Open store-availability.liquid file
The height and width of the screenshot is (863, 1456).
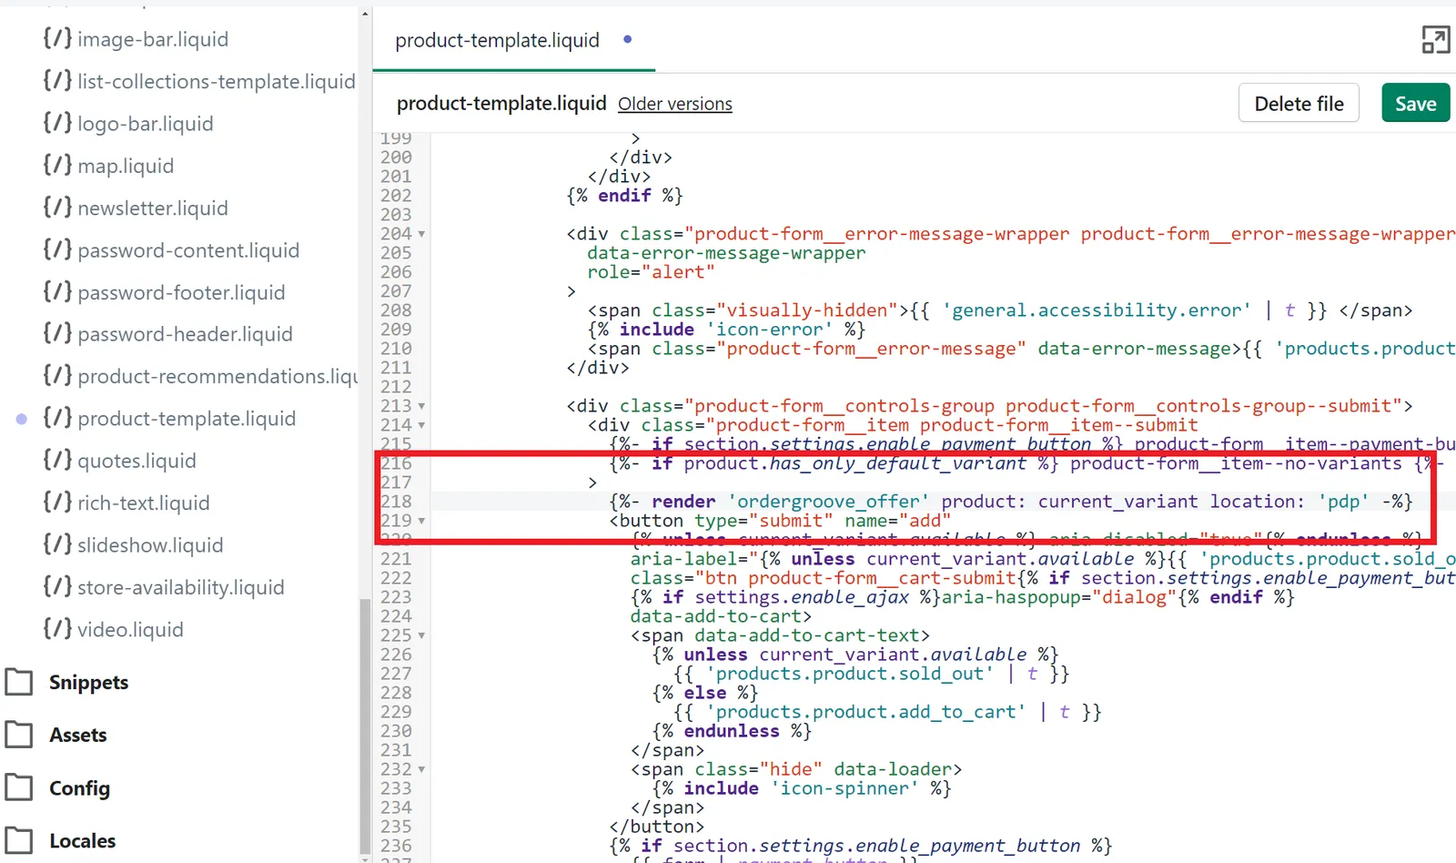181,587
